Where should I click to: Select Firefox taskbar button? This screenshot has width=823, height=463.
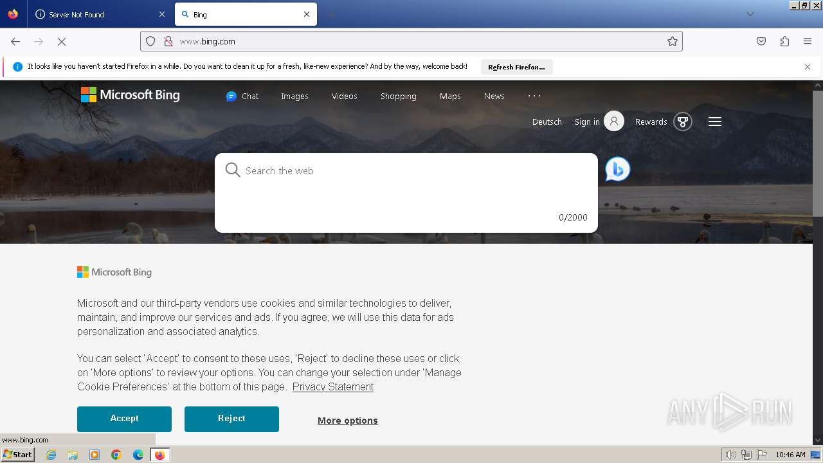coord(160,455)
